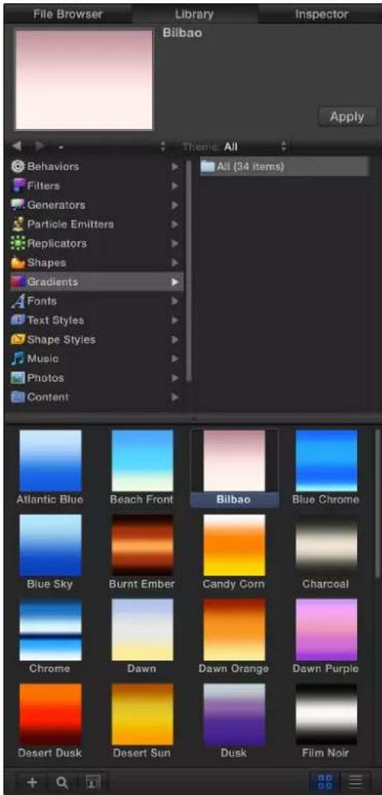Click the category list scrollbar
Image resolution: width=382 pixels, height=795 pixels.
(189, 271)
